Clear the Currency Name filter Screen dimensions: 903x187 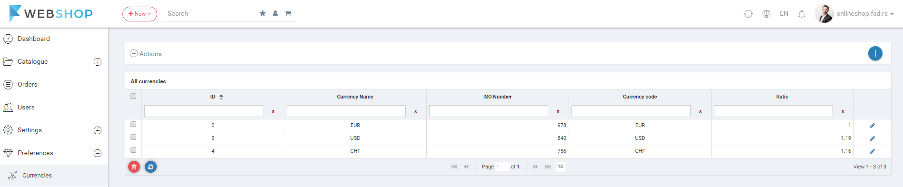pyautogui.click(x=416, y=111)
